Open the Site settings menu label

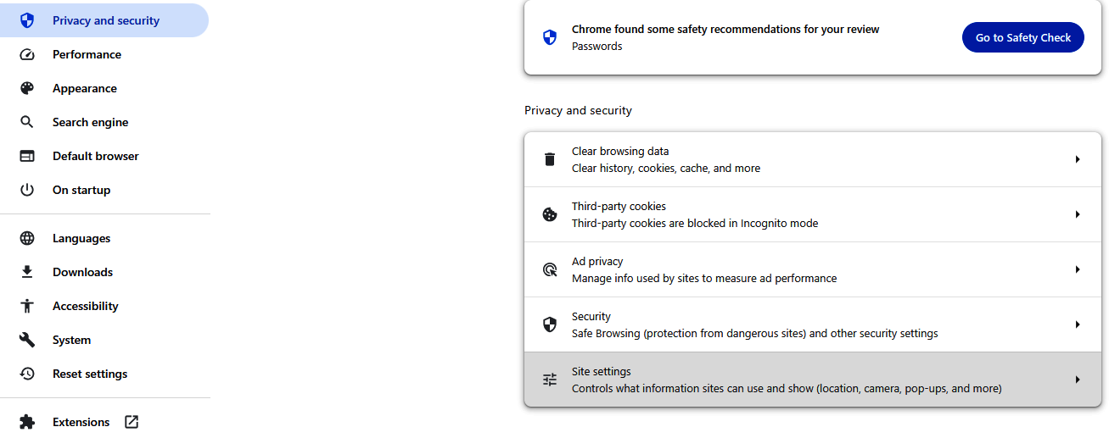tap(601, 372)
